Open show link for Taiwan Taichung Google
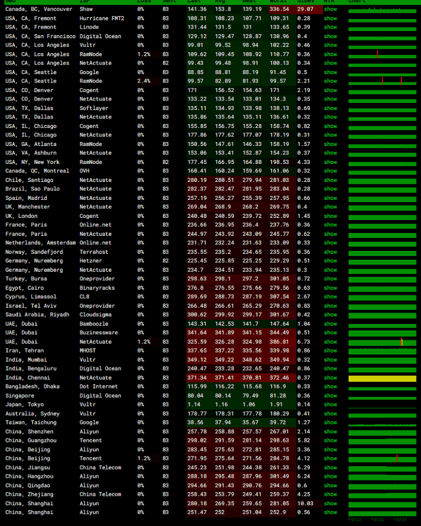This screenshot has height=526, width=421. [x=331, y=422]
